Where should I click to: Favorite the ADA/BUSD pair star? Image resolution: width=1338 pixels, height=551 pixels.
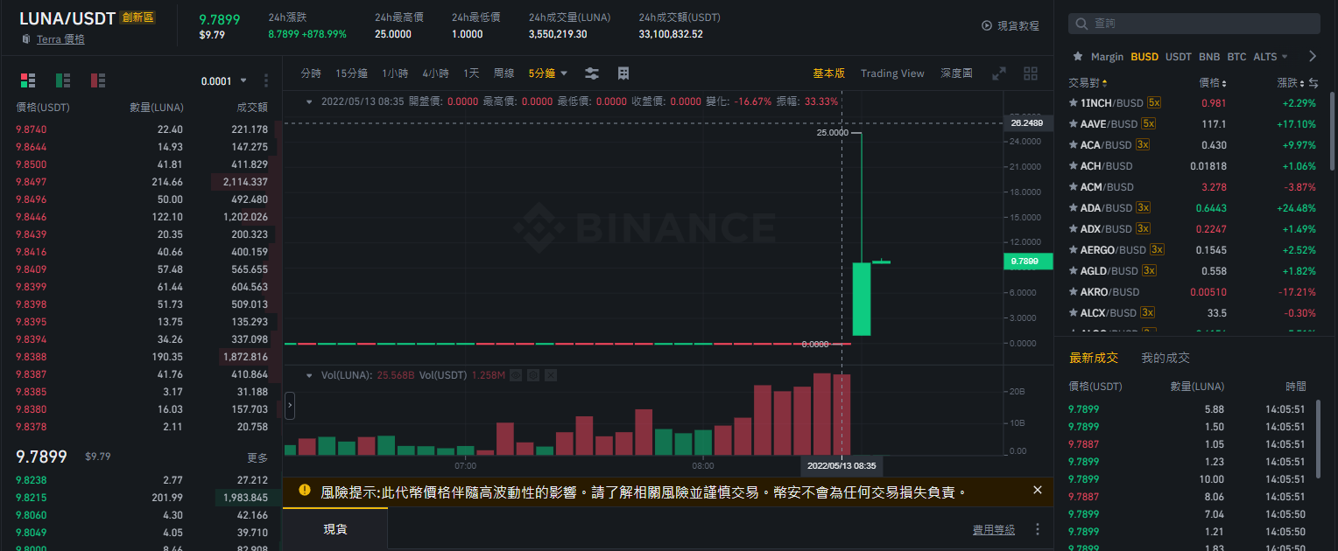tap(1074, 207)
